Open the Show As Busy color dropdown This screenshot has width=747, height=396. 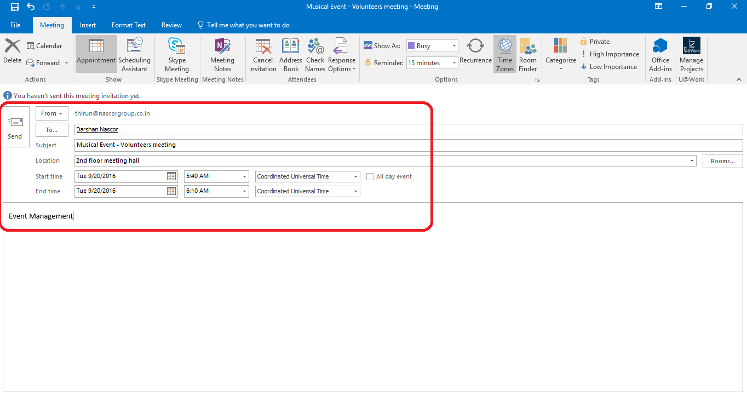click(x=454, y=46)
